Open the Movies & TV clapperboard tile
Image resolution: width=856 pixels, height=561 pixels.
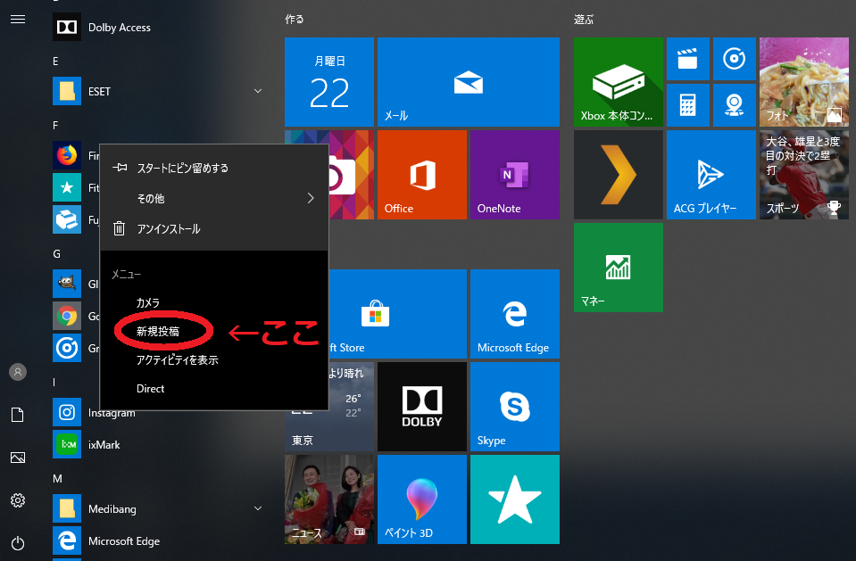[x=688, y=59]
